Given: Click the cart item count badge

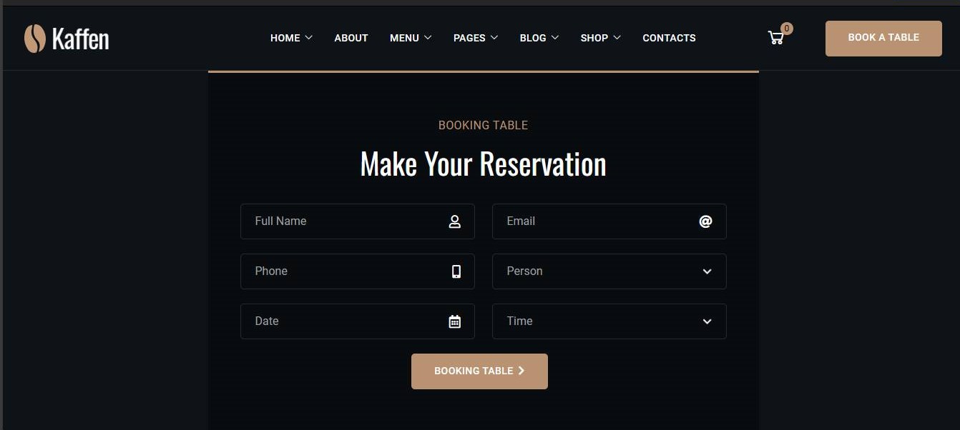Looking at the screenshot, I should click(787, 29).
